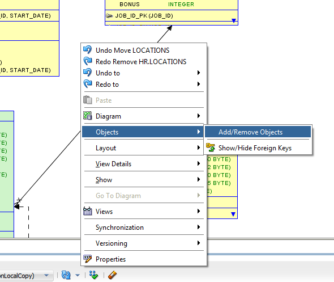Click Add/Remove Objects in submenu
Viewport: 334px width, 282px height.
point(258,132)
